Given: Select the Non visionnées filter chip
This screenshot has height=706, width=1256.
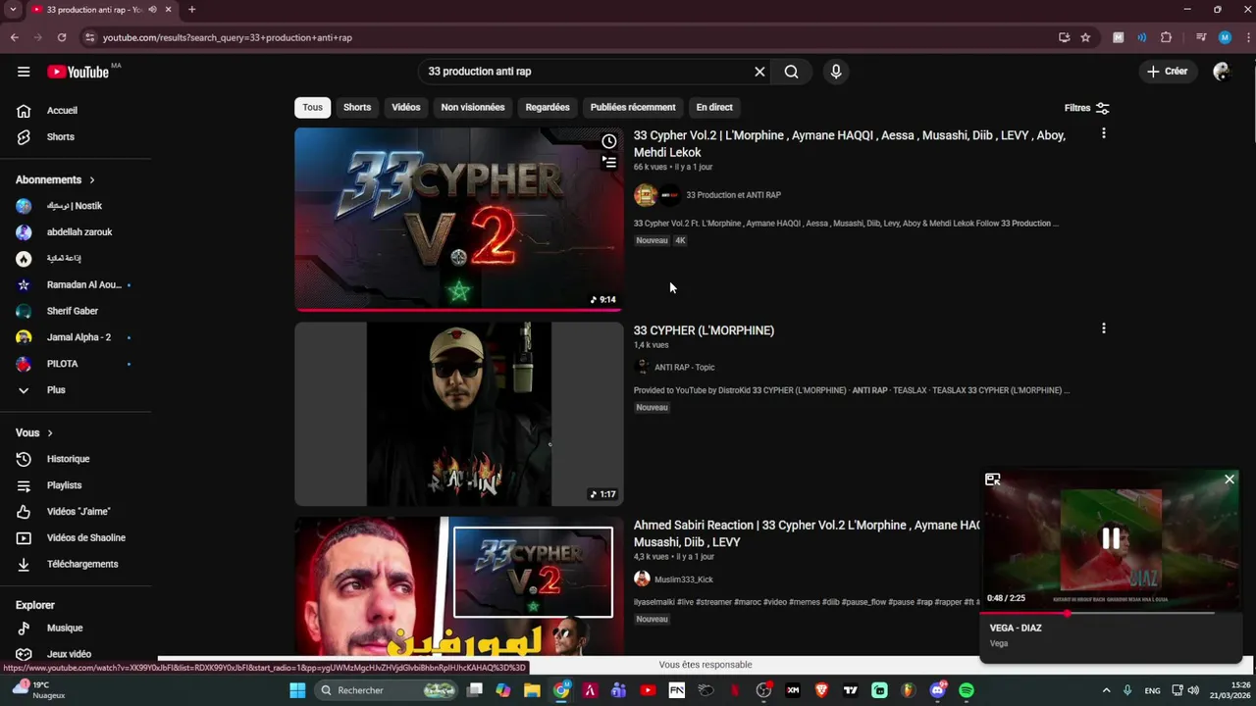Looking at the screenshot, I should click(x=473, y=108).
